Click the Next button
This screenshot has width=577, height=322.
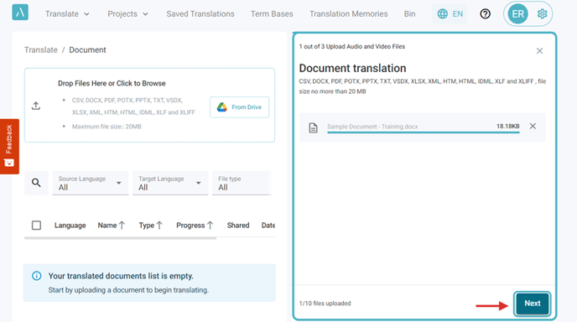click(x=532, y=304)
